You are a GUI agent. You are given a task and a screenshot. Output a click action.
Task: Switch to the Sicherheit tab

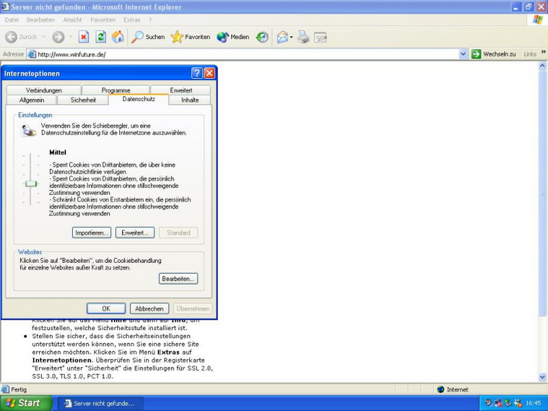coord(83,100)
